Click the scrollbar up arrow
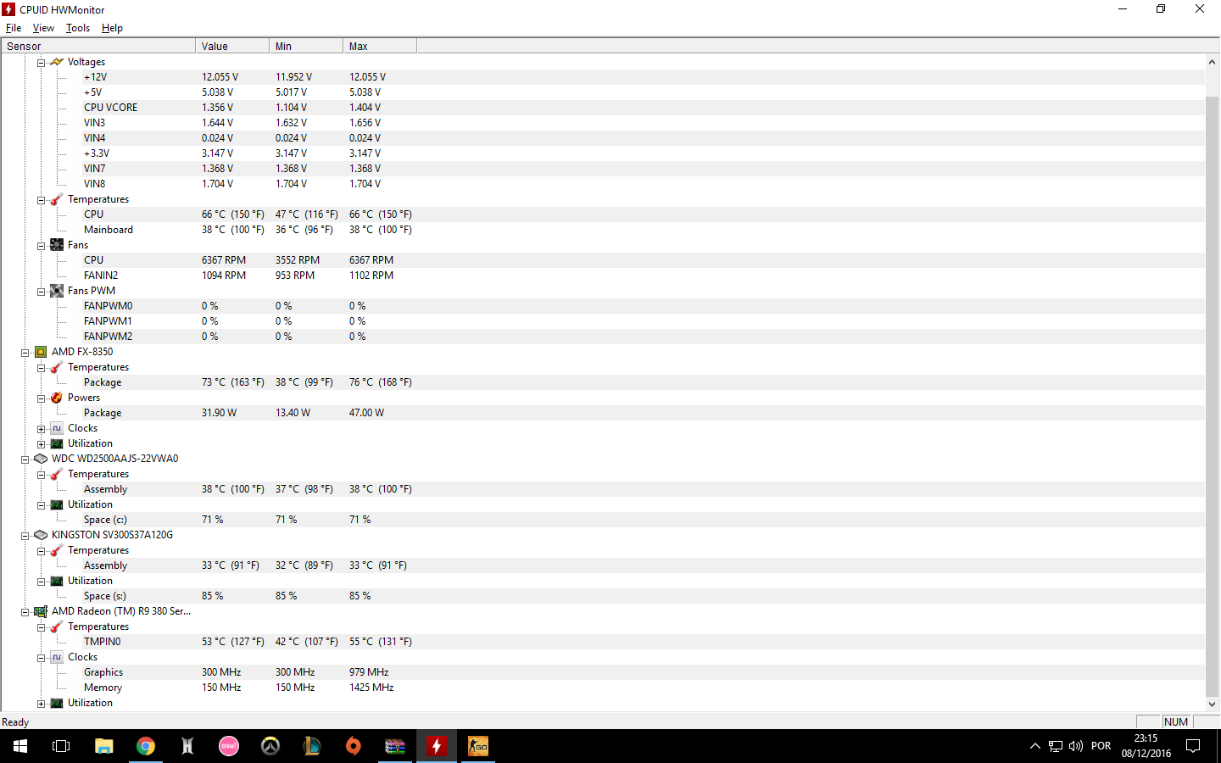This screenshot has height=763, width=1221. click(x=1212, y=62)
